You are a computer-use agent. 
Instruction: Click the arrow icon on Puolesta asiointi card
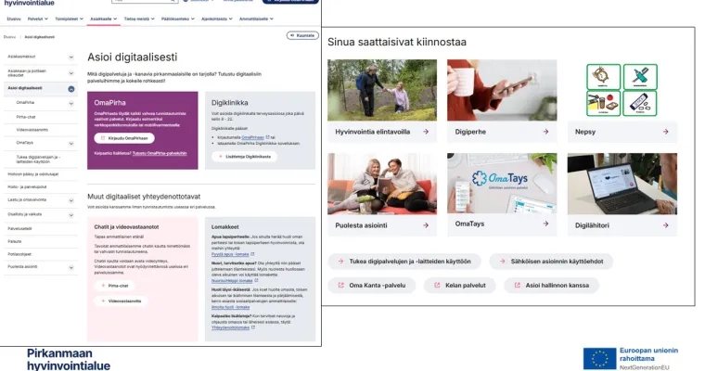click(426, 225)
